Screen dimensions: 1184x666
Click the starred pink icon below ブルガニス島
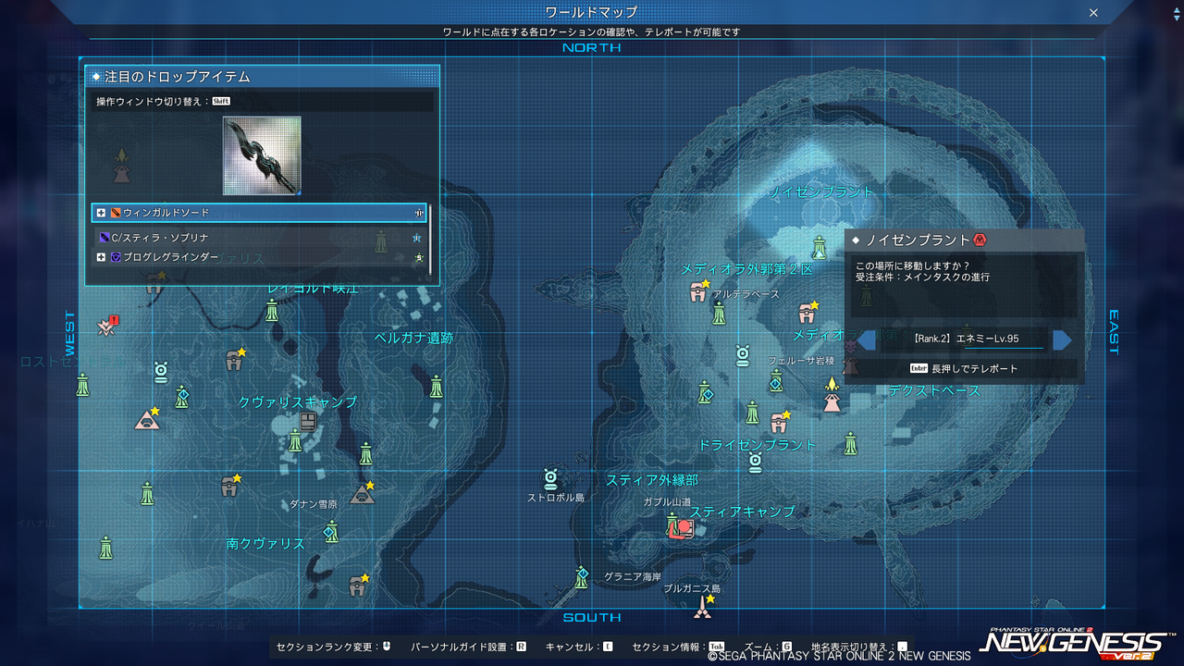pos(704,607)
